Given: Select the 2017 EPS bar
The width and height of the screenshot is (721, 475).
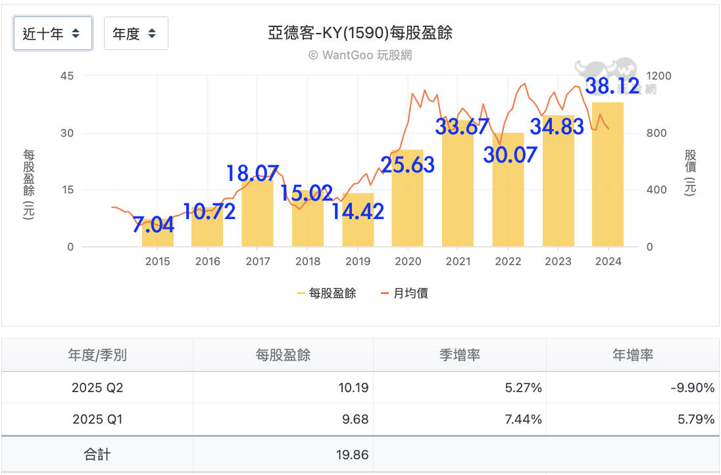Looking at the screenshot, I should [x=257, y=212].
